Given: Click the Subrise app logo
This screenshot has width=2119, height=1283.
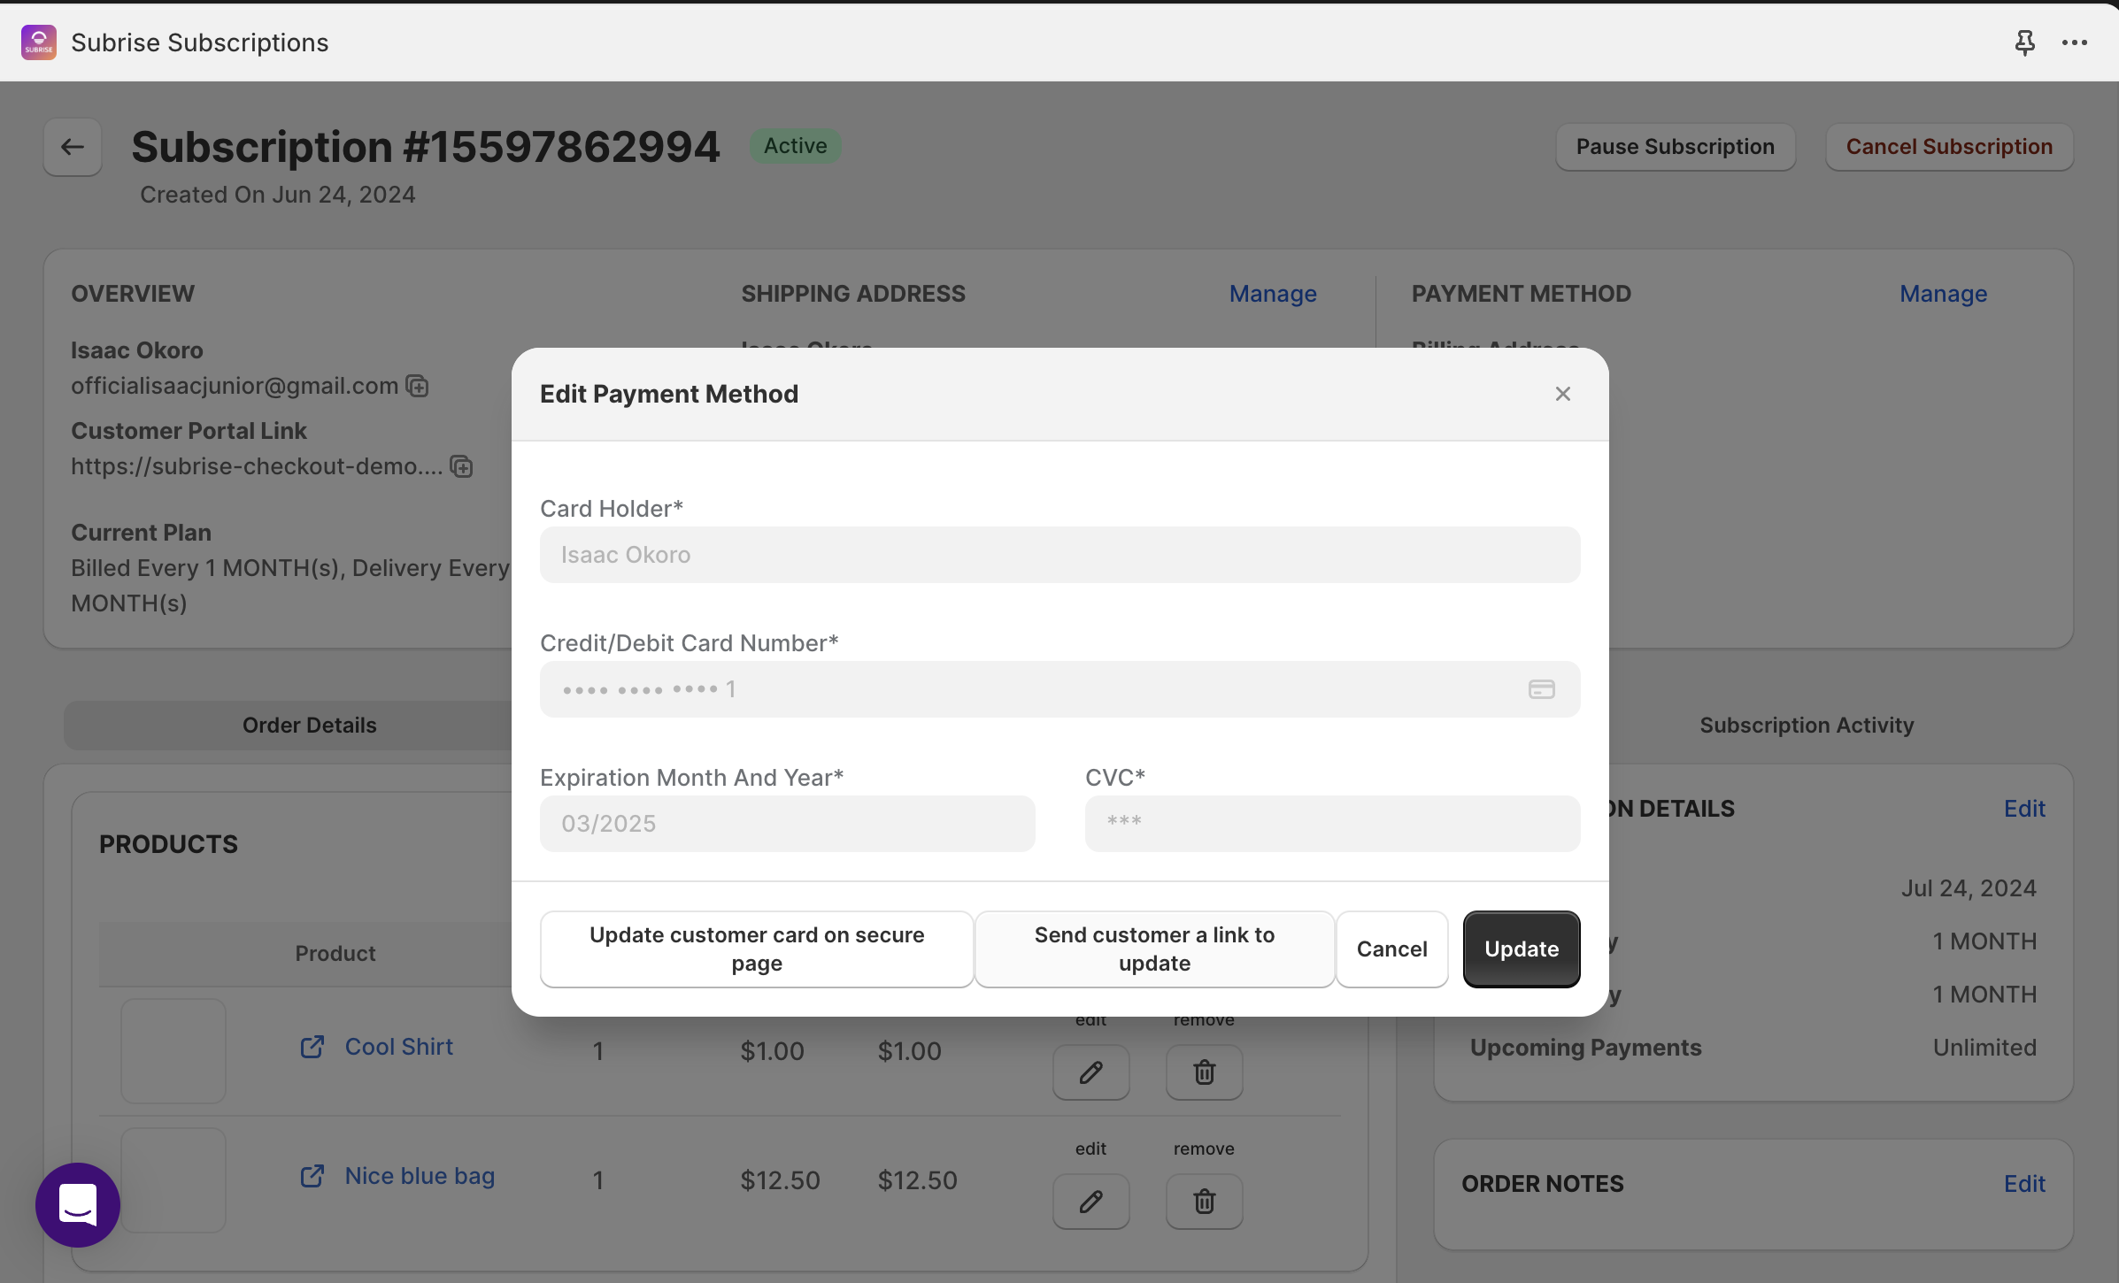Looking at the screenshot, I should coord(39,42).
